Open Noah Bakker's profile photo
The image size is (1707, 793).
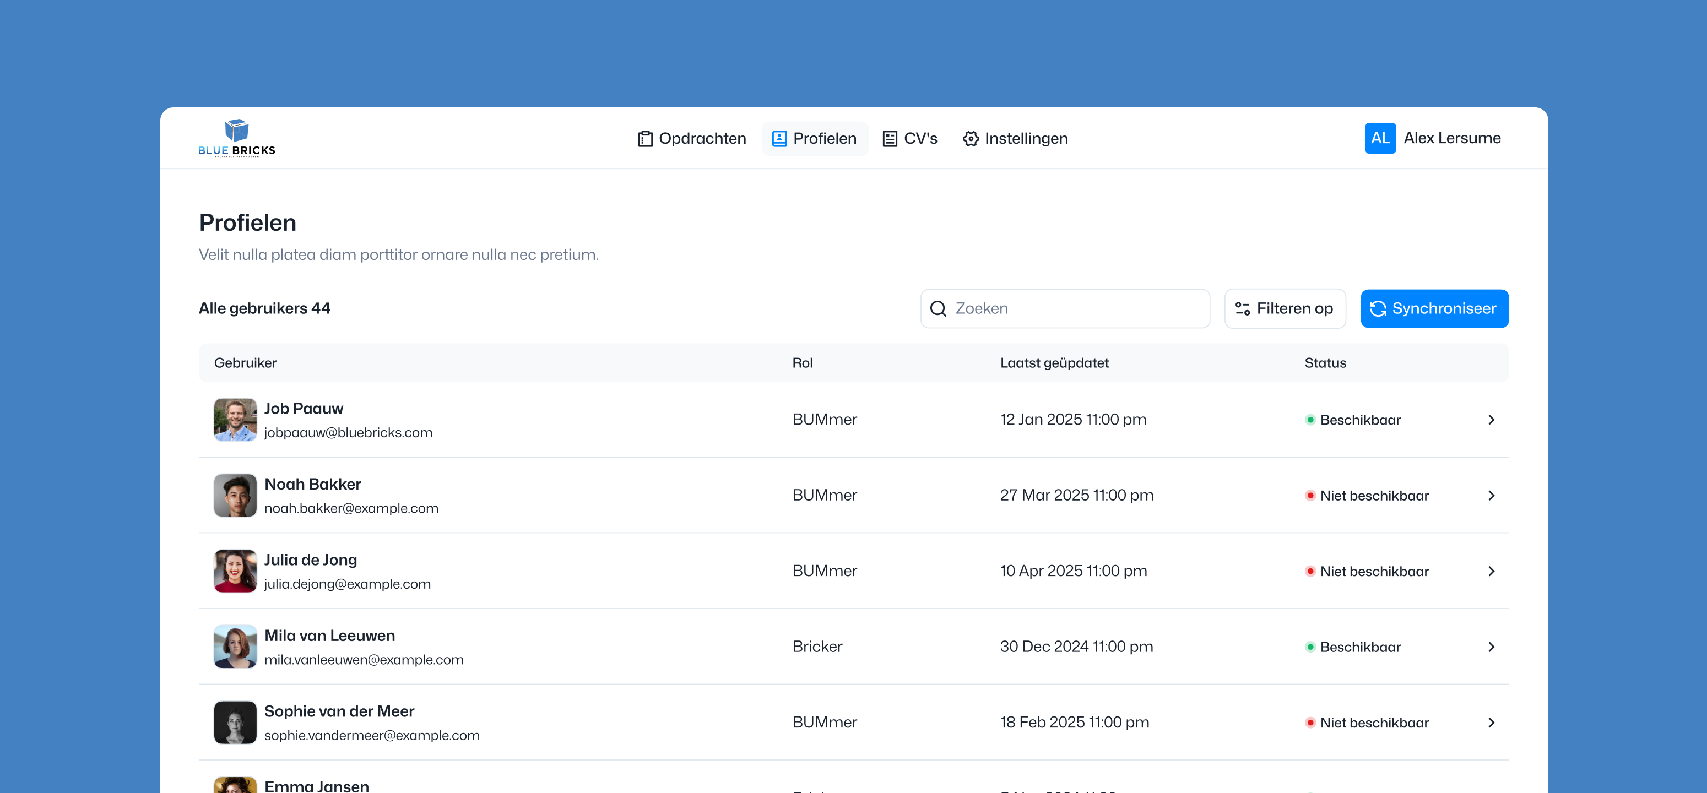coord(235,495)
